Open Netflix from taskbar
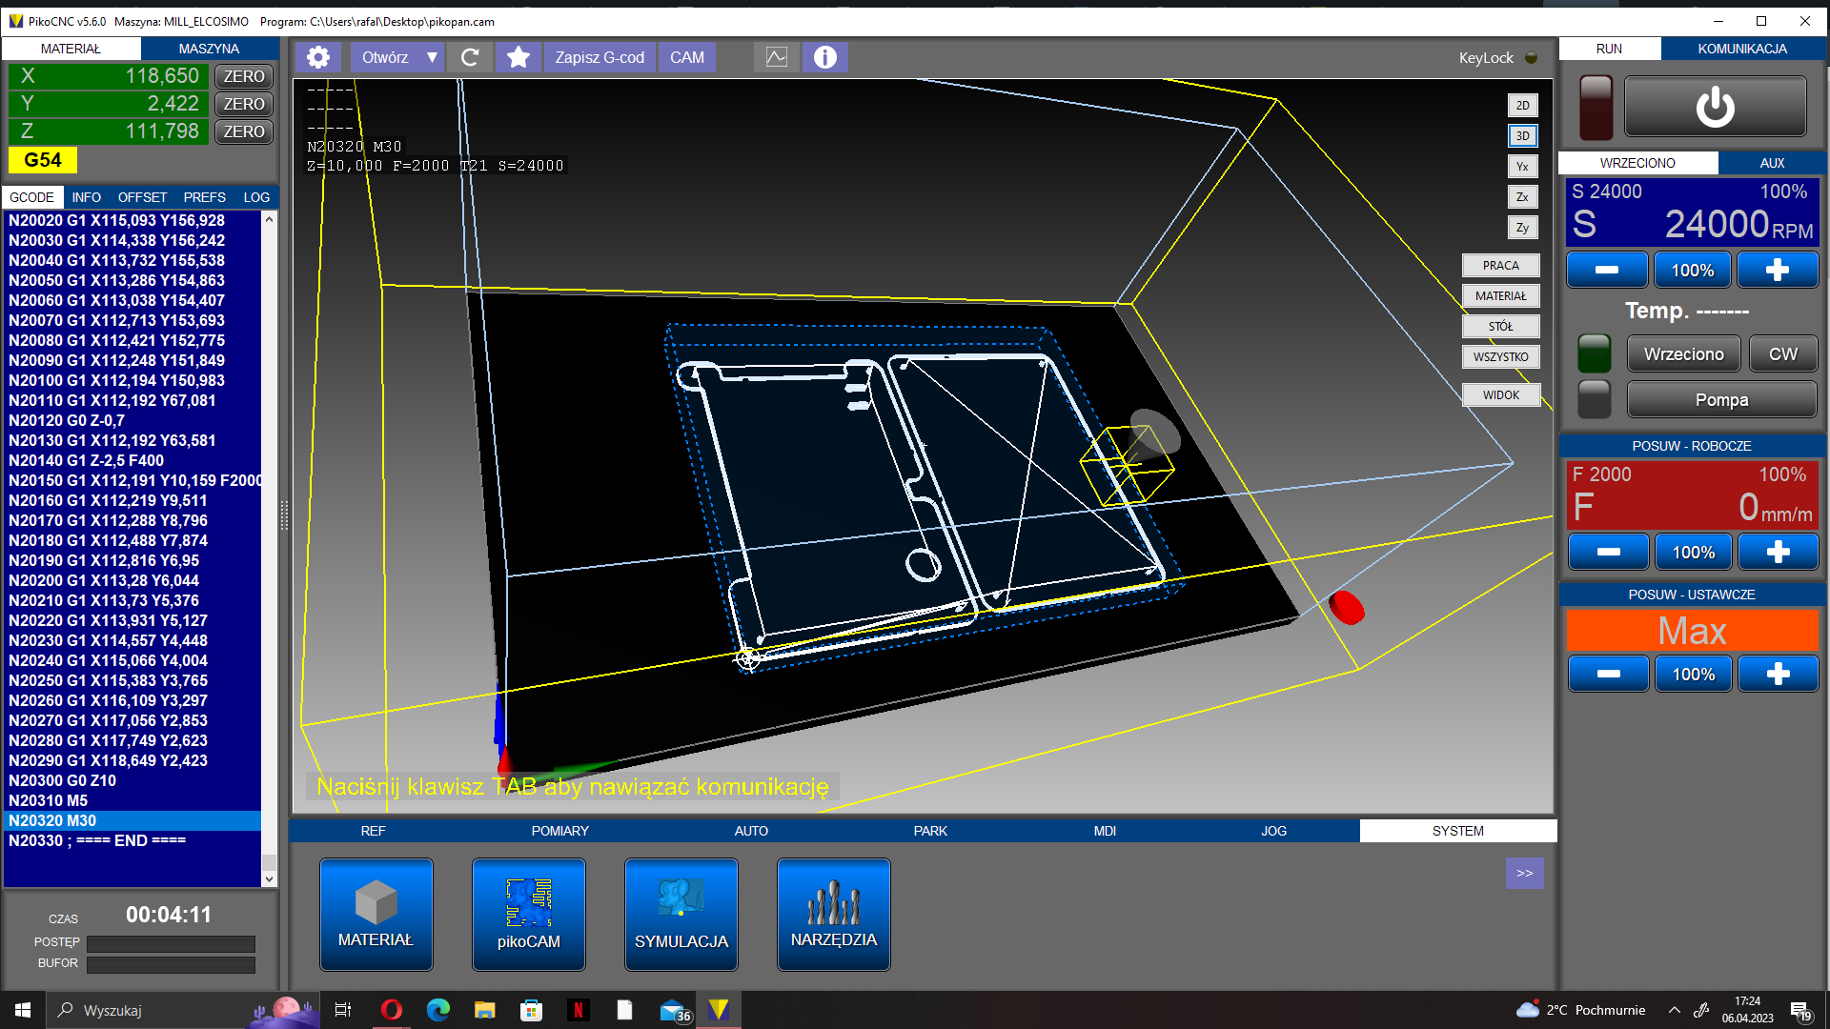This screenshot has width=1830, height=1029. tap(578, 1010)
